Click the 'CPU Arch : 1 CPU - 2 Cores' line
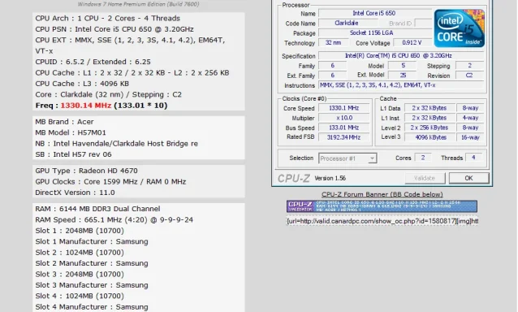The width and height of the screenshot is (518, 312). [x=108, y=19]
